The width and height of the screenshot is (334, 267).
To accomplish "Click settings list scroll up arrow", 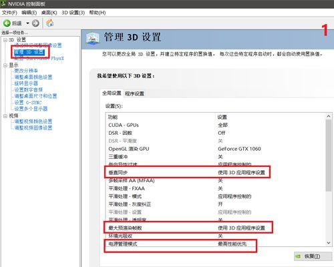I will click(x=329, y=116).
